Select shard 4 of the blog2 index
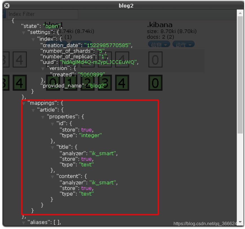The height and width of the screenshot is (229, 245). pos(122,83)
